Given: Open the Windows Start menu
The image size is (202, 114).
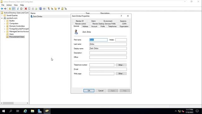Looking at the screenshot, I should tap(3, 111).
